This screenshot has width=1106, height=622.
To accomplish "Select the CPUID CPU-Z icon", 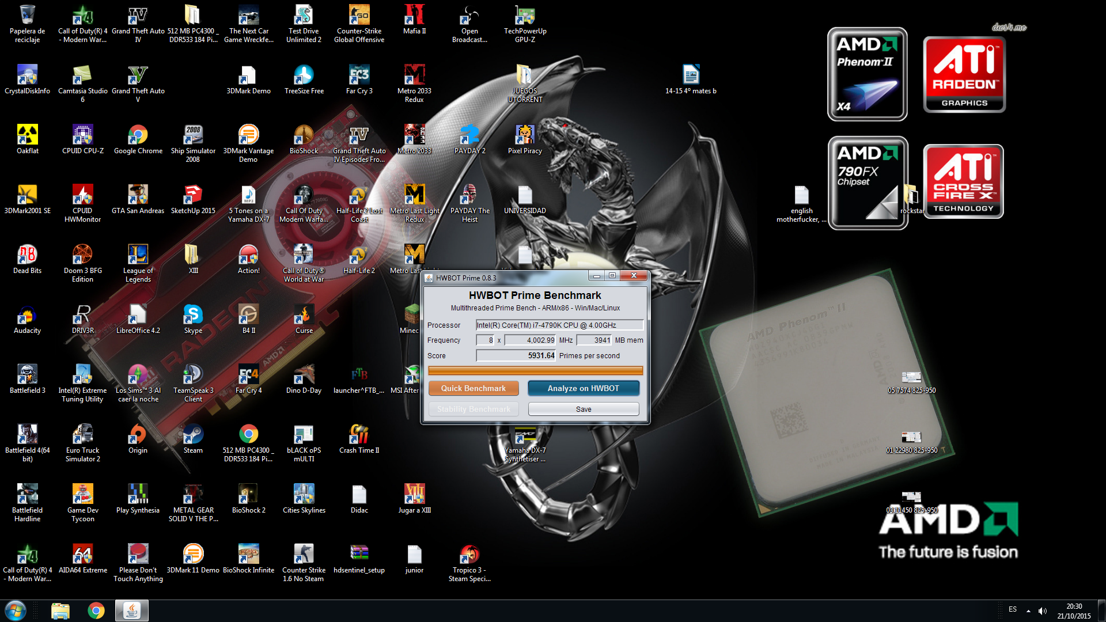I will [x=83, y=139].
